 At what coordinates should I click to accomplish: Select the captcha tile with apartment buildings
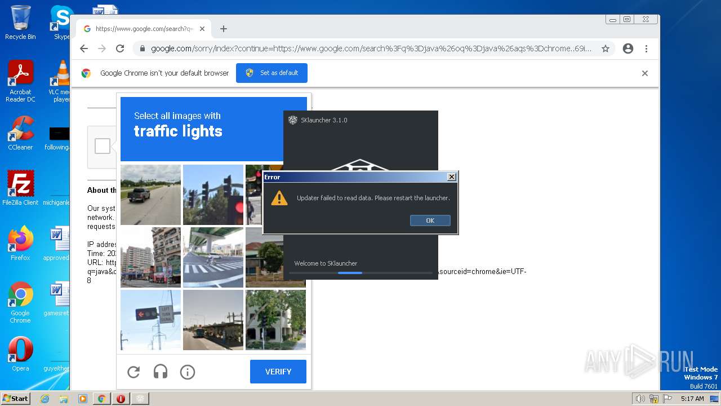pos(150,257)
